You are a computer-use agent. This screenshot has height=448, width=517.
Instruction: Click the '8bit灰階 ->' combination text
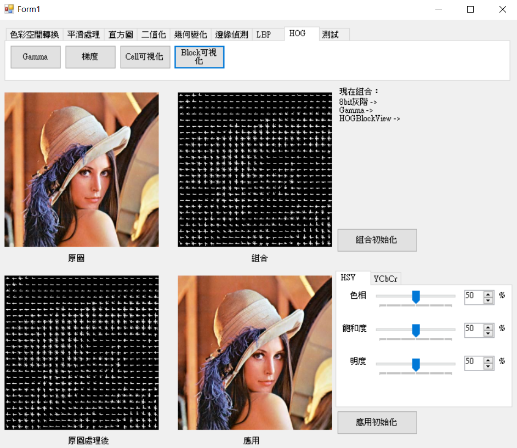pyautogui.click(x=358, y=102)
